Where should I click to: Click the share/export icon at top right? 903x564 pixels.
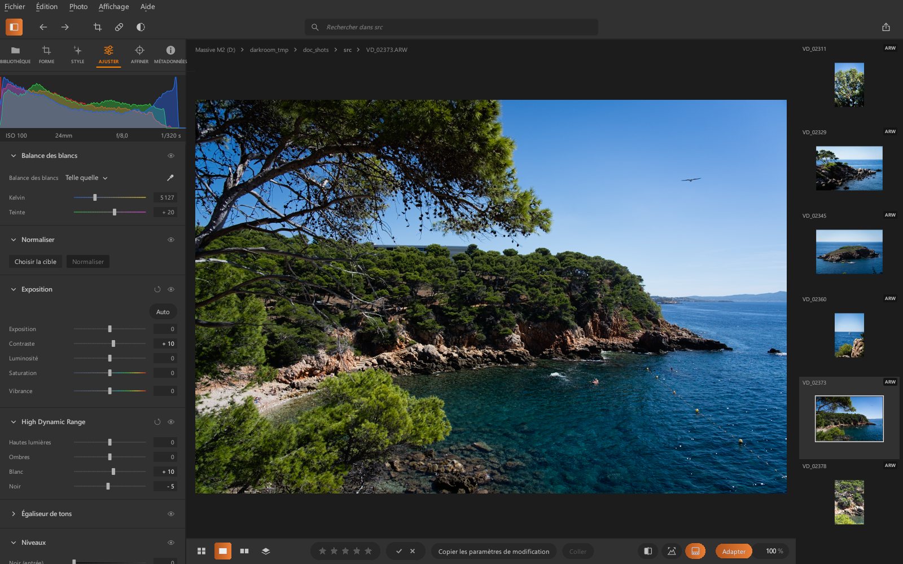[886, 27]
